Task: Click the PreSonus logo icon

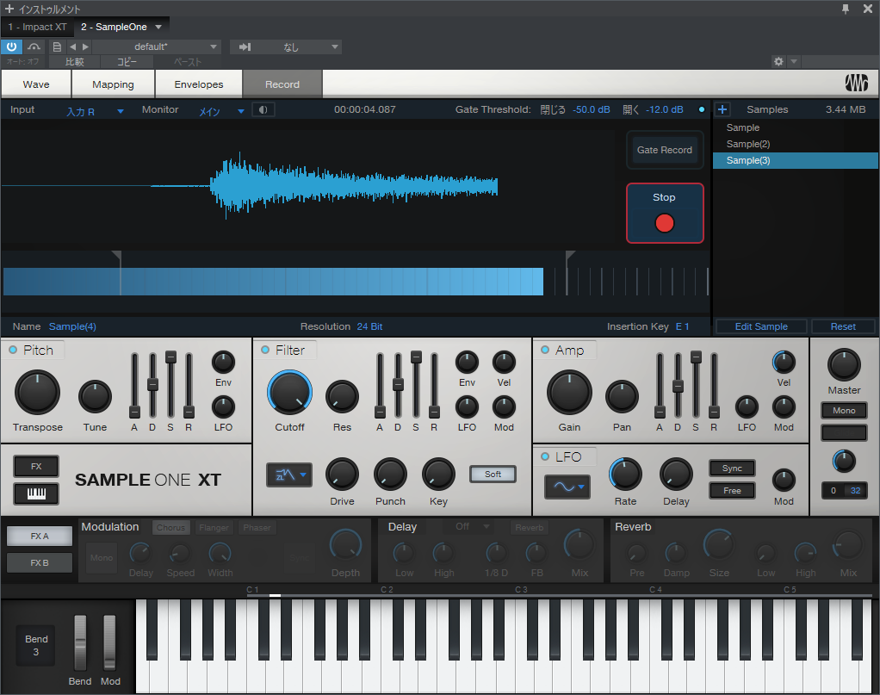Action: (x=857, y=84)
